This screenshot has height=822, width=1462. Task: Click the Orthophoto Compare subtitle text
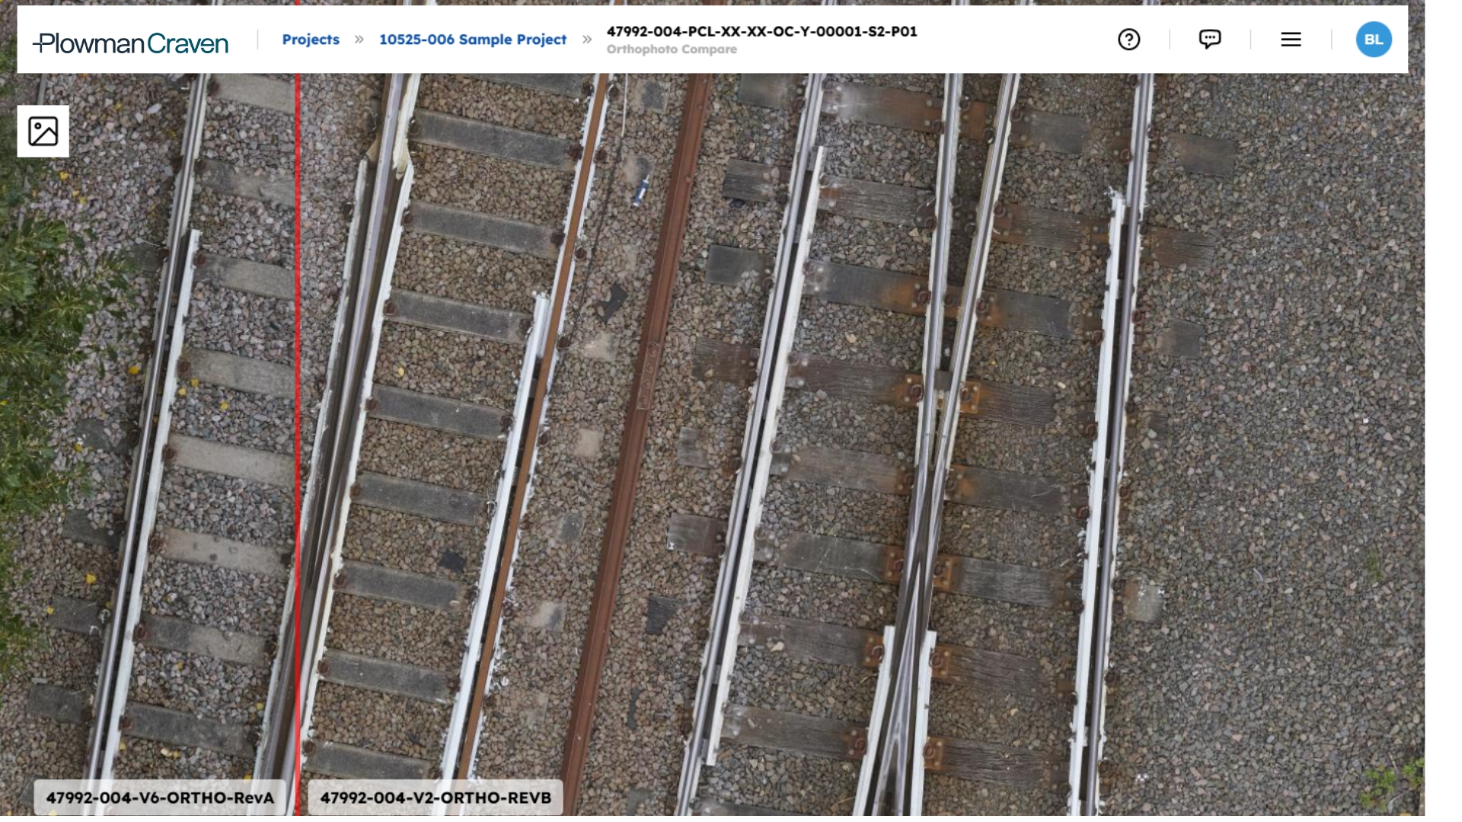point(671,49)
